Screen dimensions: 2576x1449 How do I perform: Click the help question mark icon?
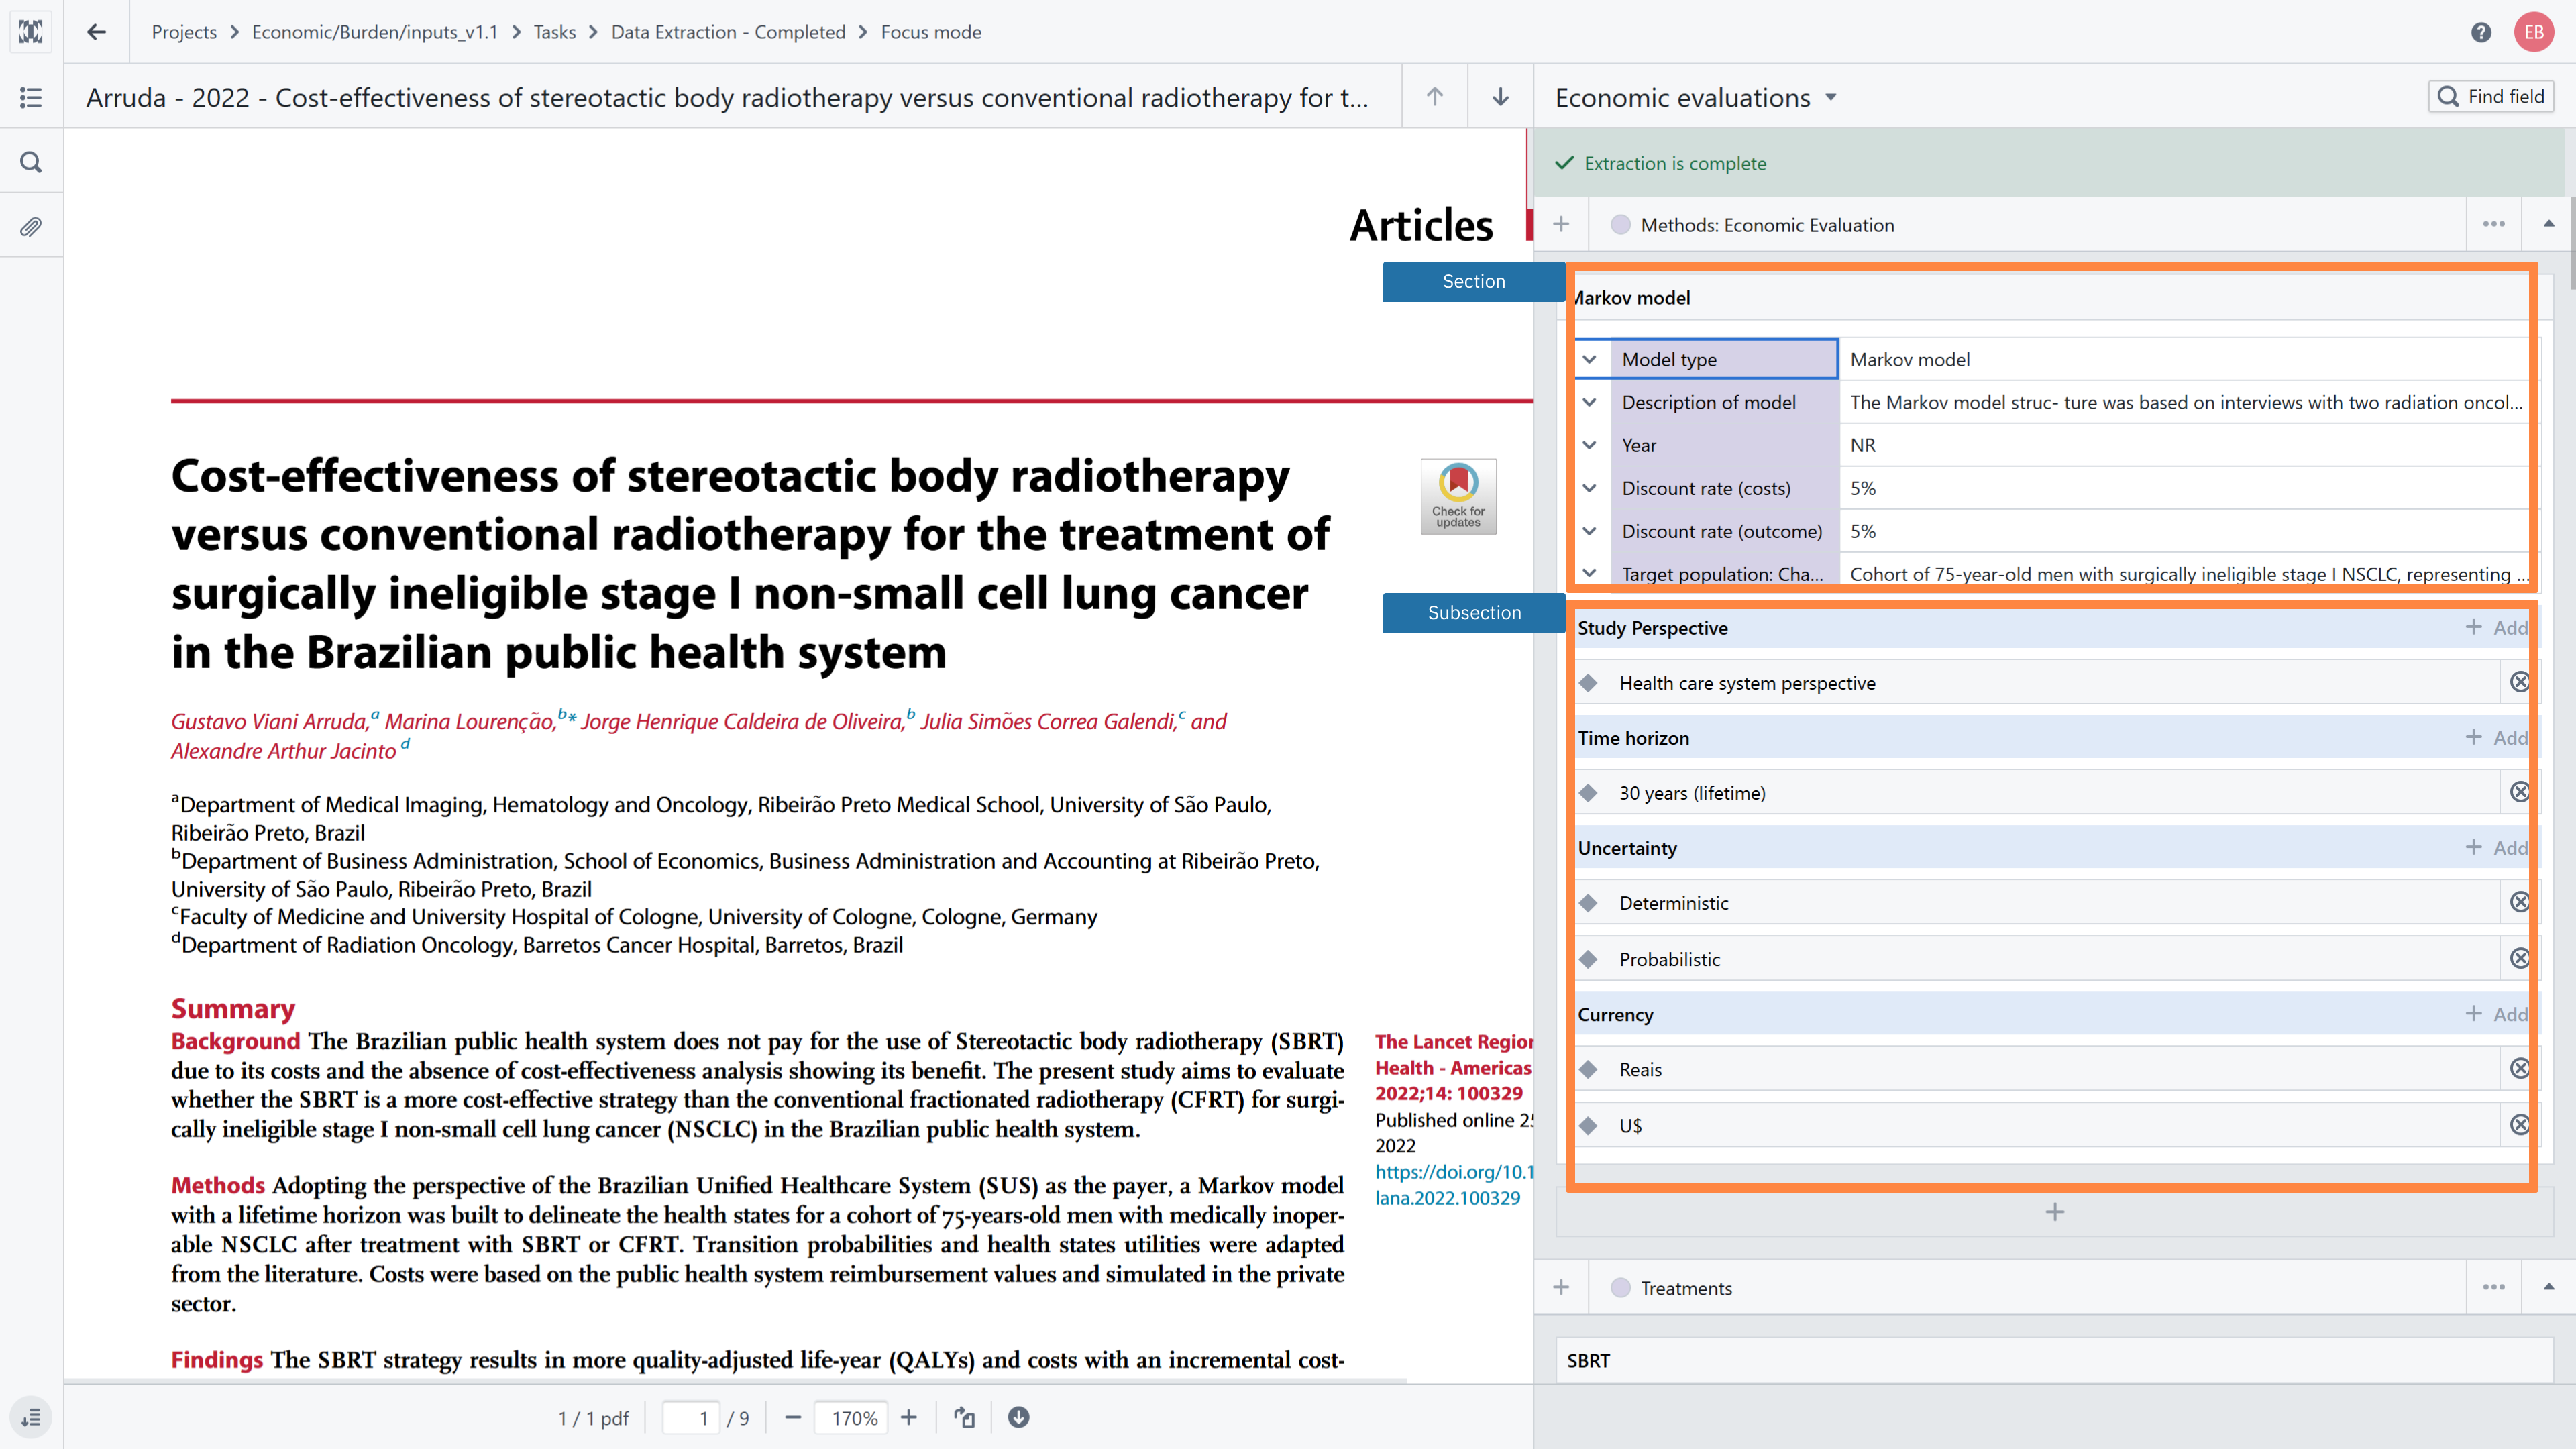click(2481, 32)
